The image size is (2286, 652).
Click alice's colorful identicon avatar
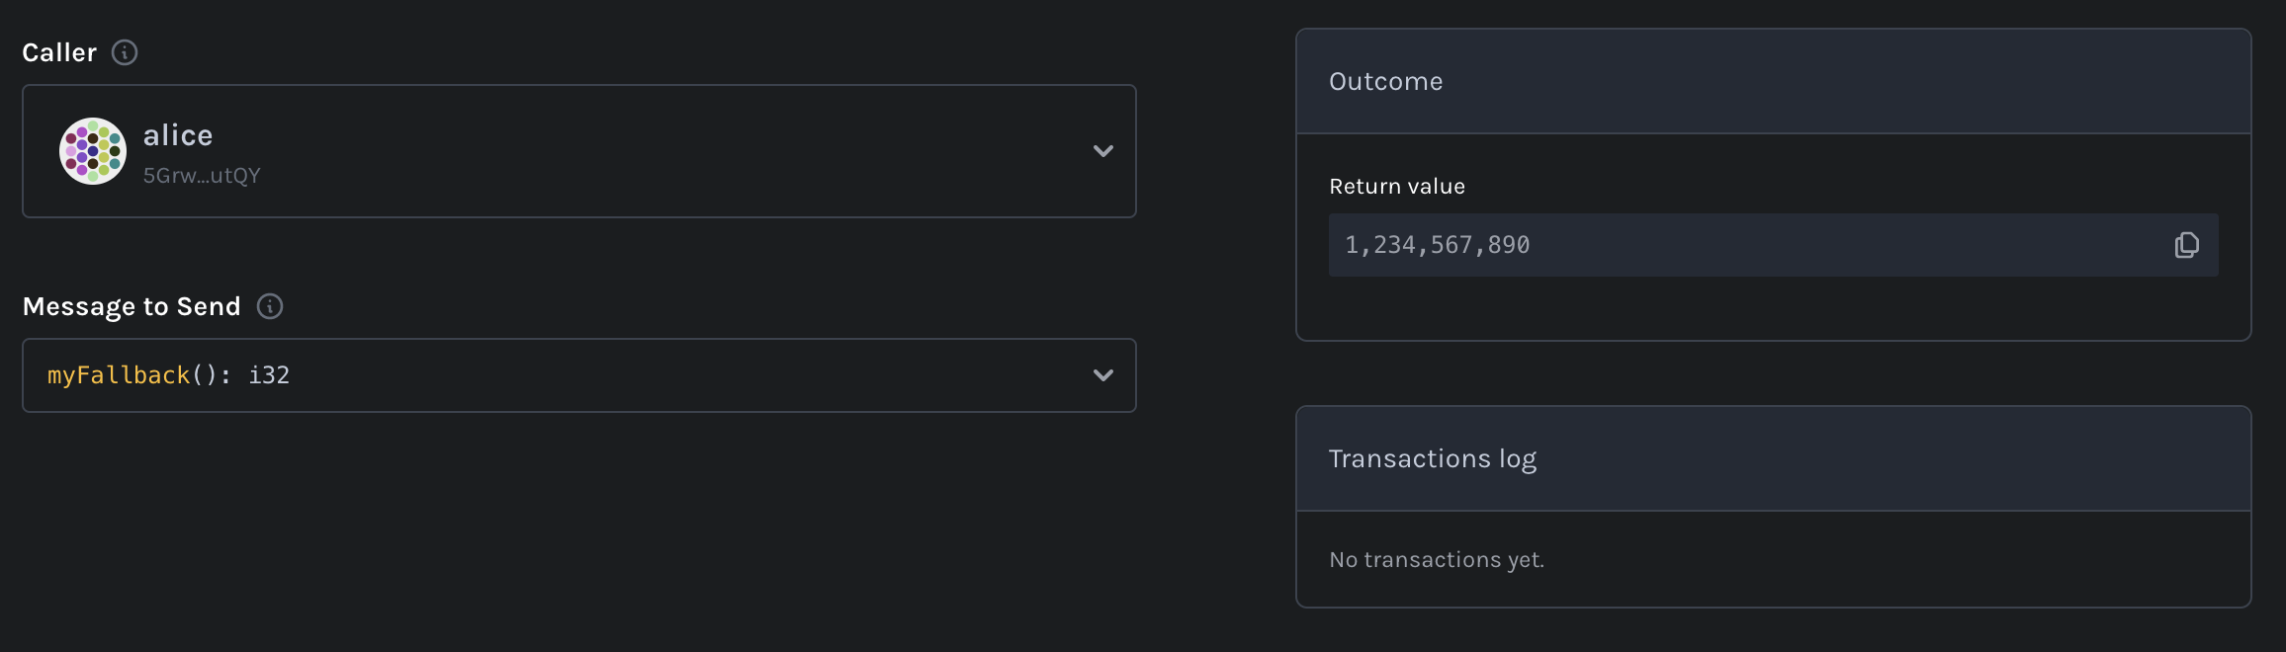pyautogui.click(x=93, y=151)
